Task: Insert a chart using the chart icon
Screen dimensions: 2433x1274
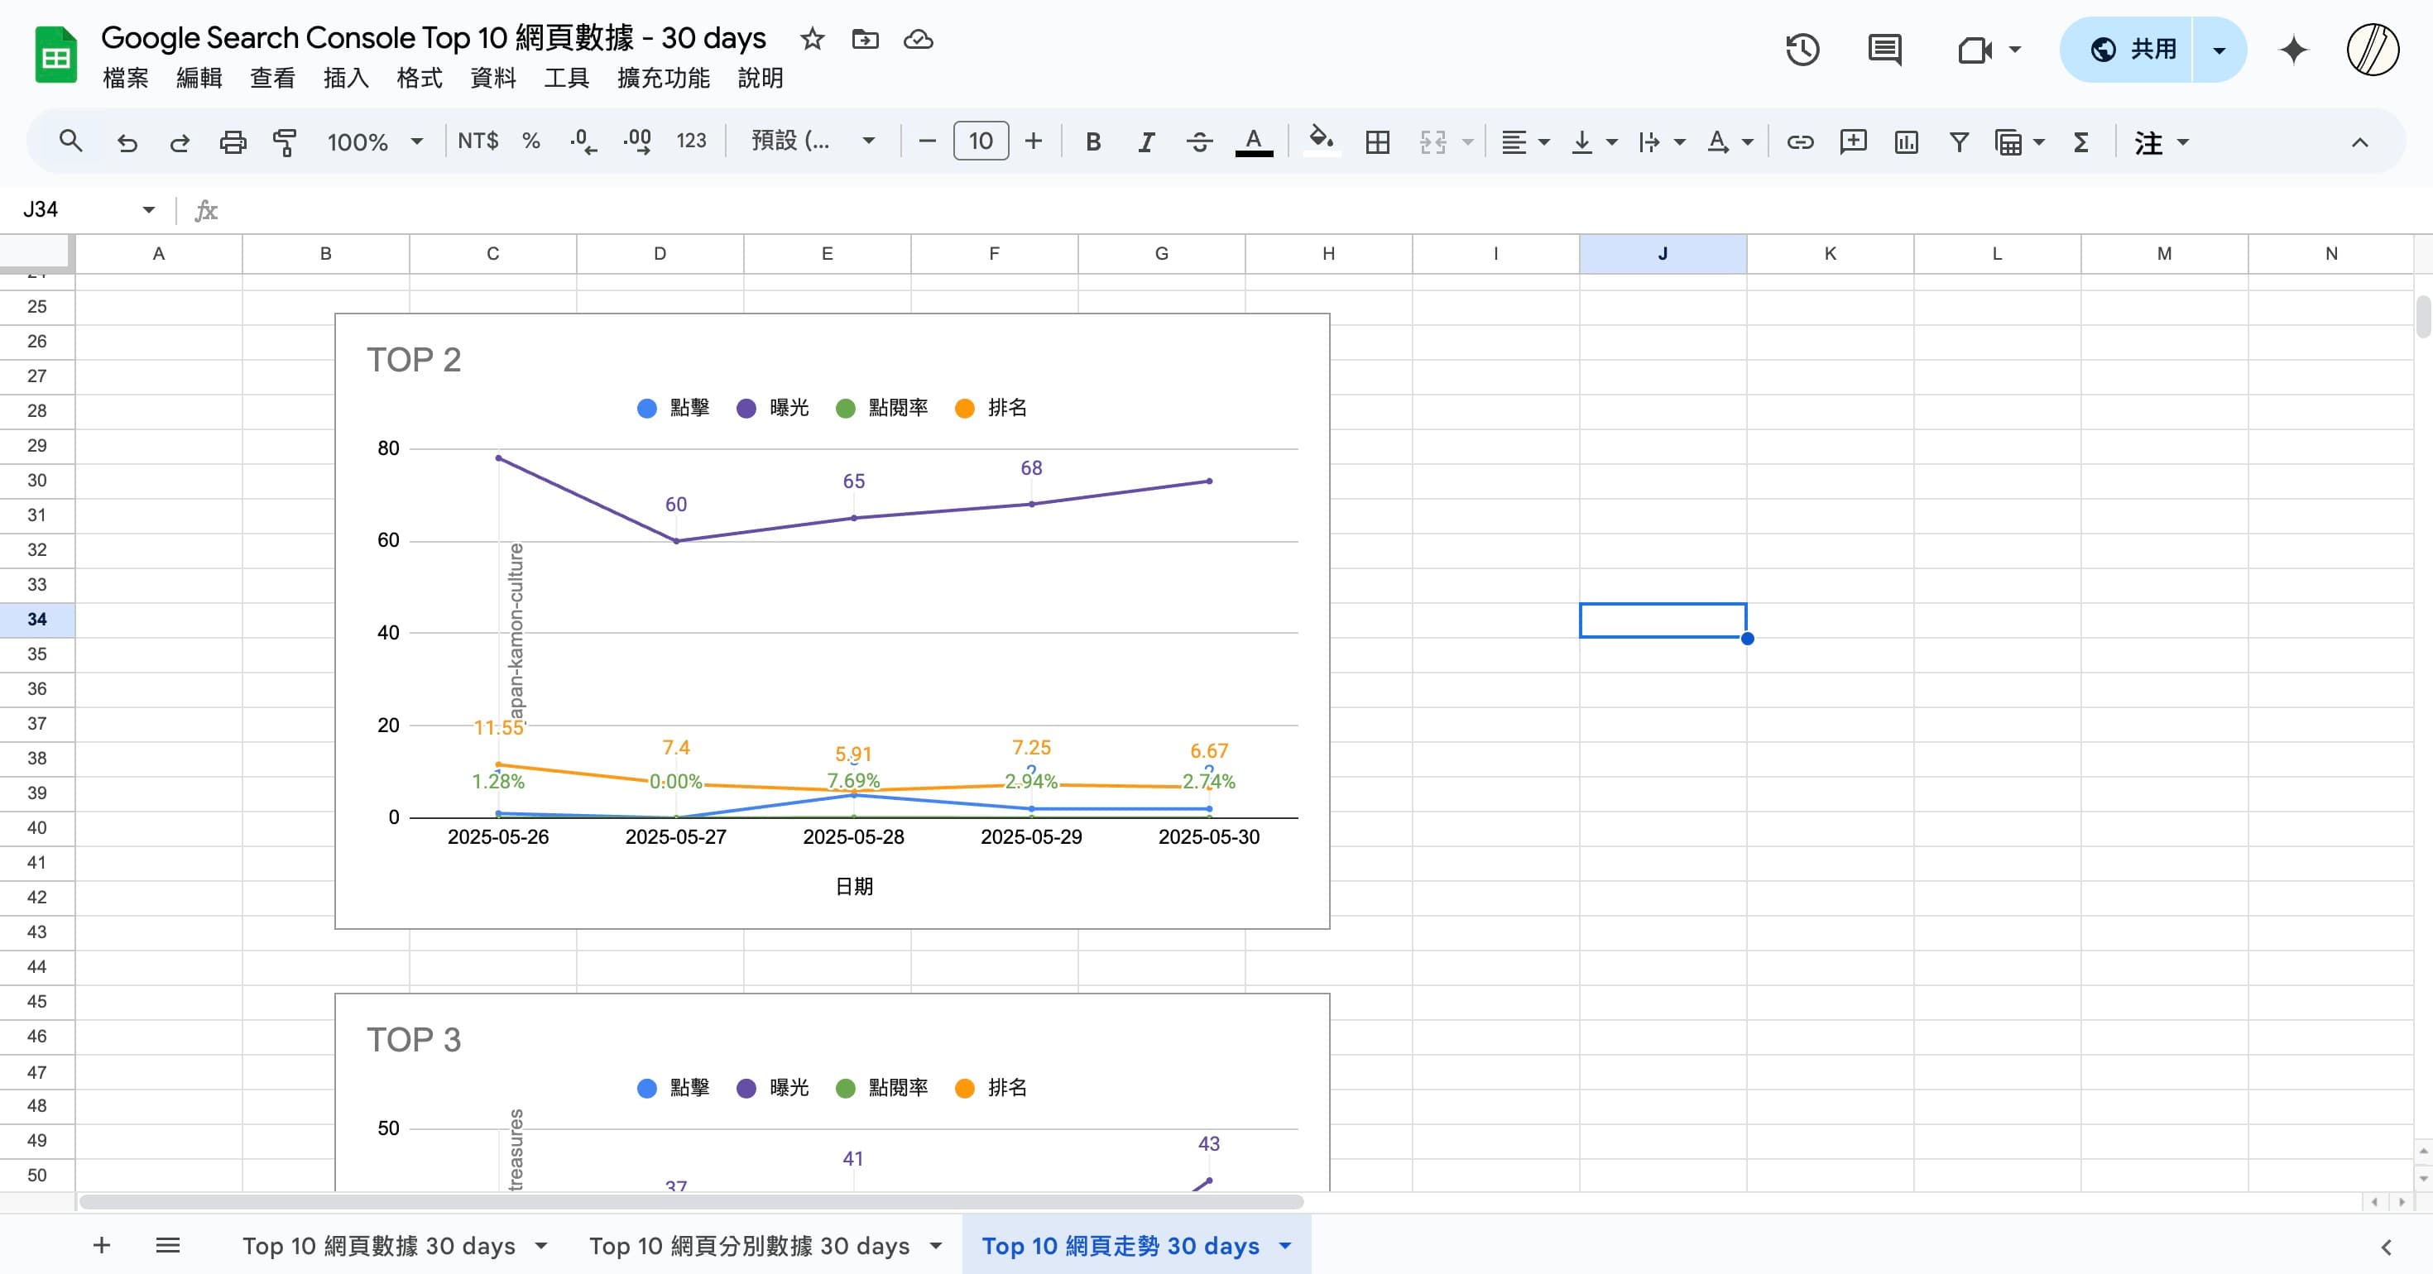Action: [1906, 141]
